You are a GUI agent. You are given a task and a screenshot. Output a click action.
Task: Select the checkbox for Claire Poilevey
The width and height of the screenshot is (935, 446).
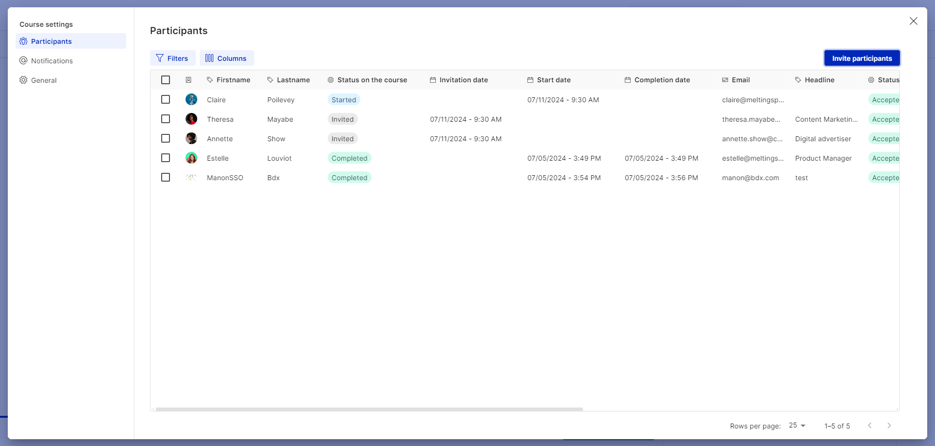click(166, 99)
